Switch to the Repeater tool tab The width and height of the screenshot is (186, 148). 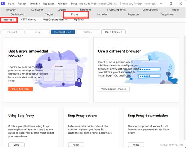(x=133, y=14)
